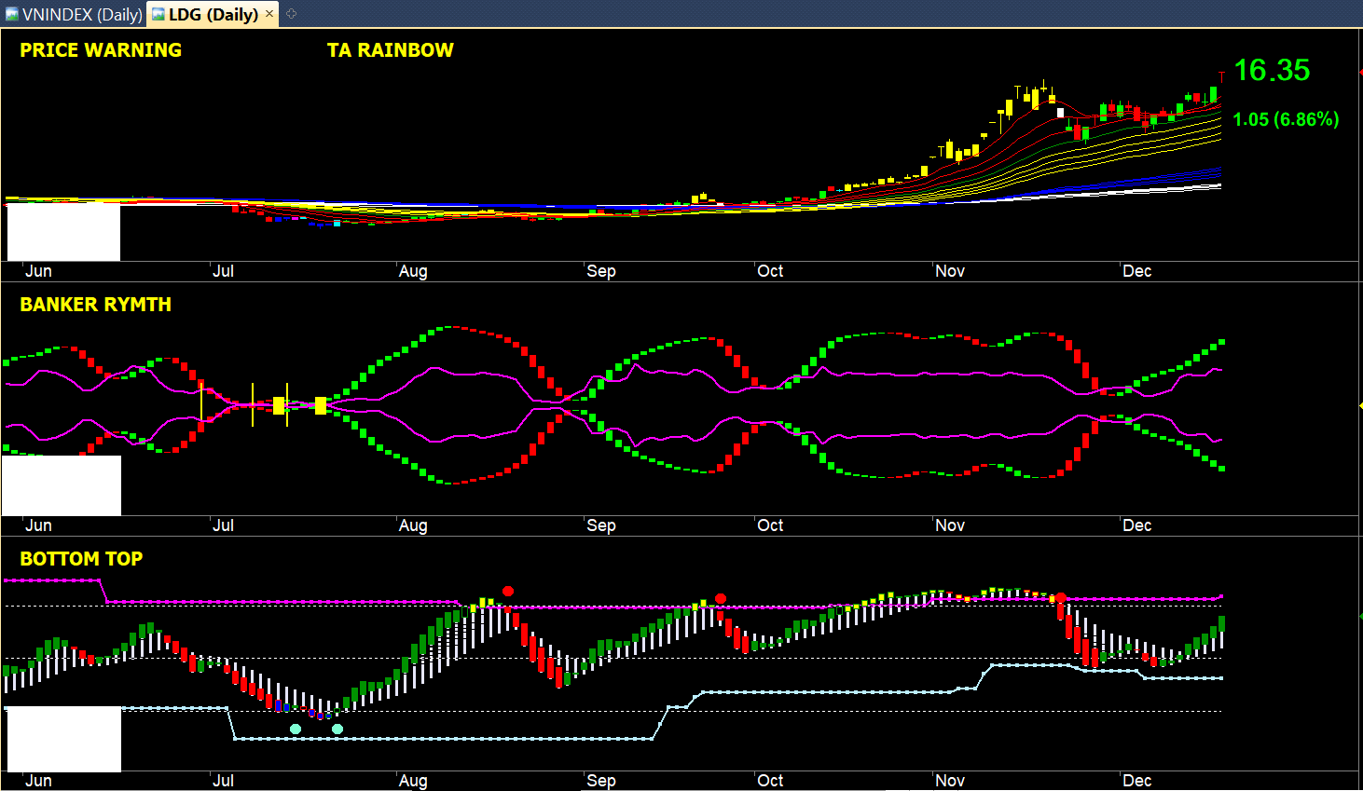Click the Sep label on the price pane axis
This screenshot has width=1363, height=791.
tap(601, 271)
